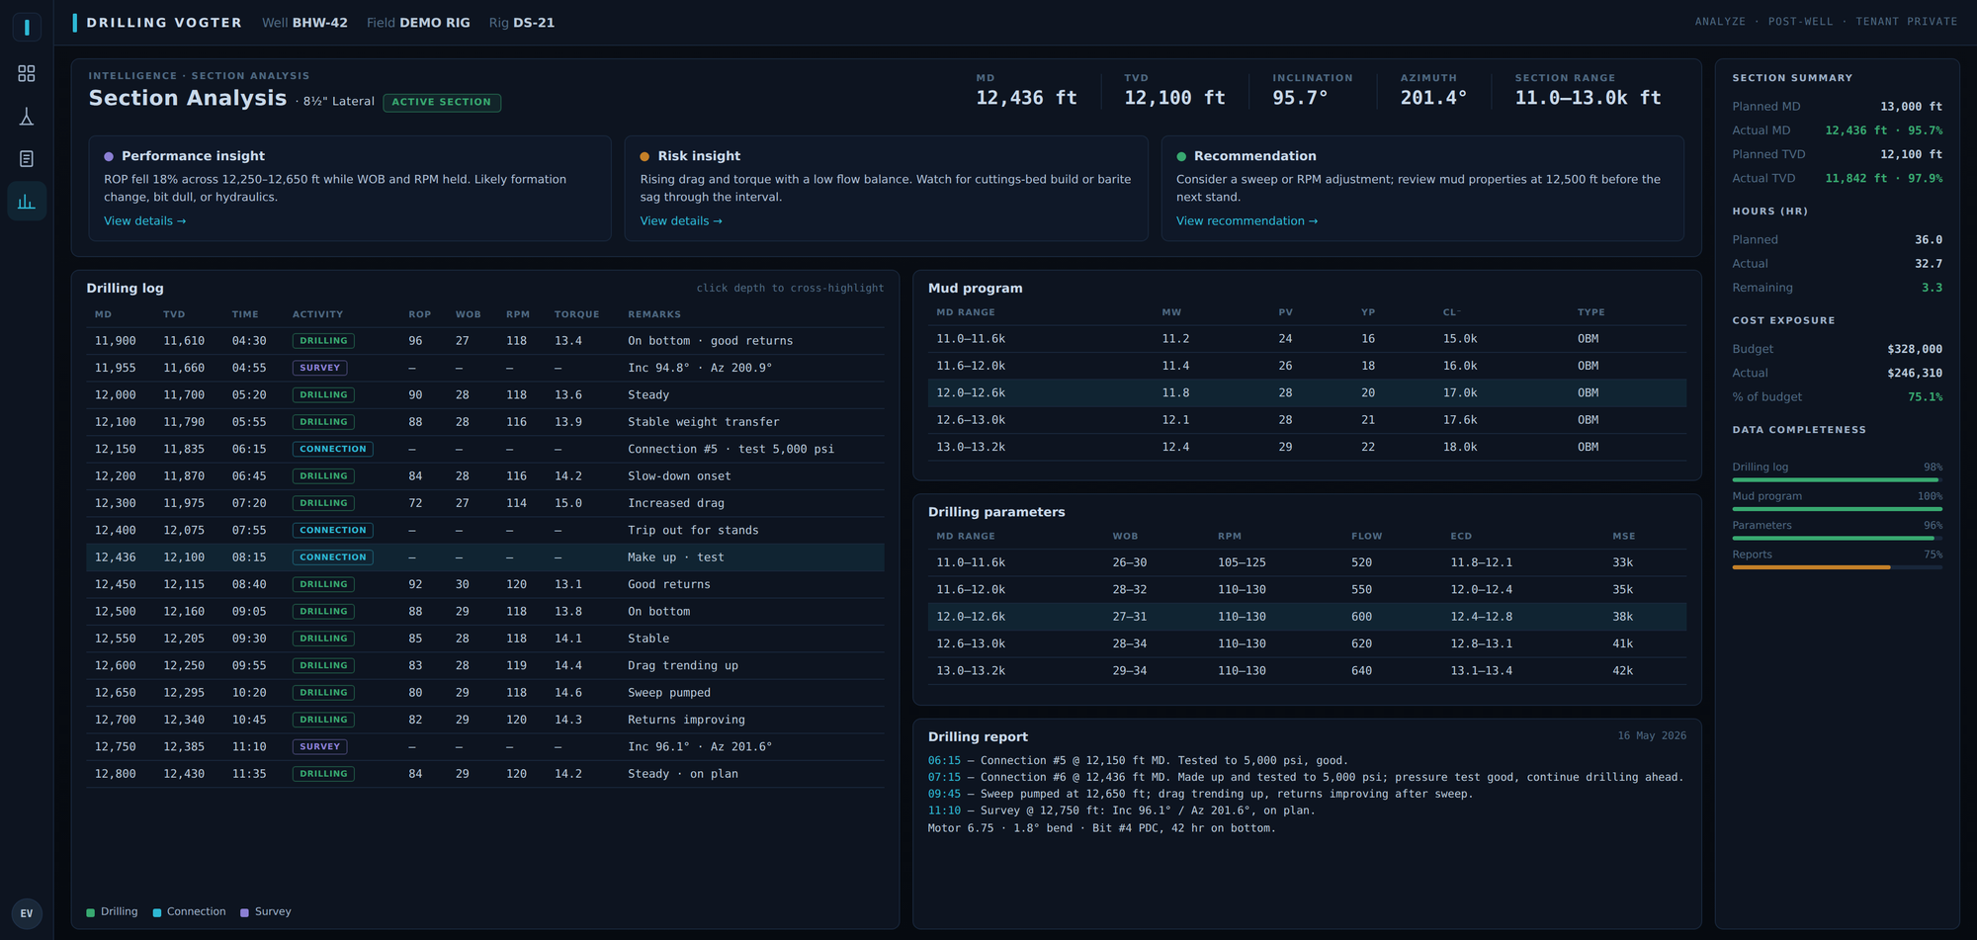This screenshot has height=940, width=1977.
Task: Click the green Drilling legend swatch
Action: tap(91, 912)
